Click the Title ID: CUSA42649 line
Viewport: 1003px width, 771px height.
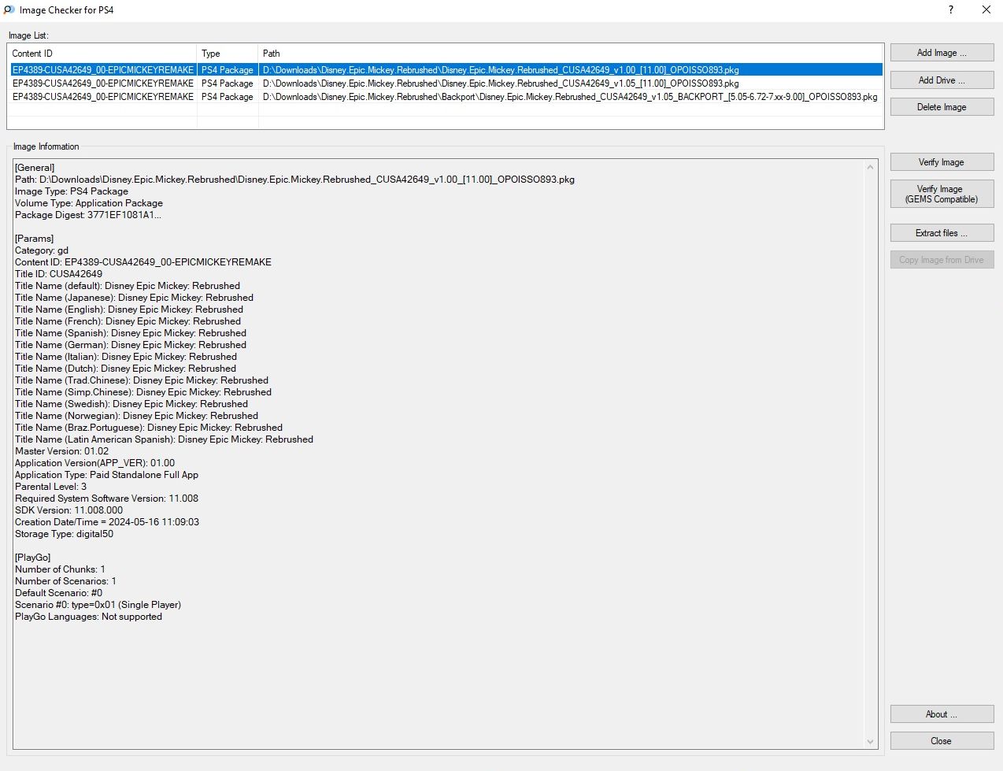58,274
